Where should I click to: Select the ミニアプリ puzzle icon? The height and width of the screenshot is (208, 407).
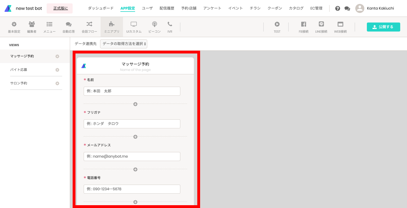coord(112,24)
